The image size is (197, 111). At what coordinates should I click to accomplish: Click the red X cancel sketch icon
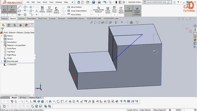(190, 31)
